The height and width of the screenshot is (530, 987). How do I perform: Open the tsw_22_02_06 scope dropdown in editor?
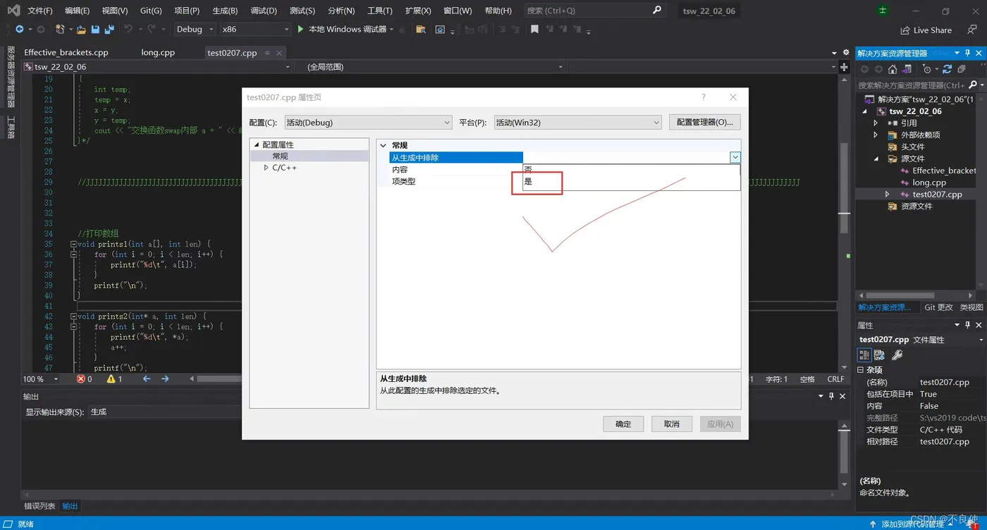(x=157, y=67)
